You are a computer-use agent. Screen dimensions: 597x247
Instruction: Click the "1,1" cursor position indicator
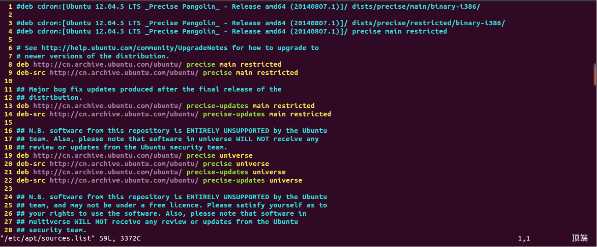click(524, 238)
